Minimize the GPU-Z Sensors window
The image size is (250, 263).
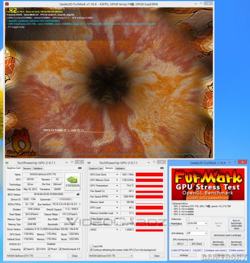148,162
